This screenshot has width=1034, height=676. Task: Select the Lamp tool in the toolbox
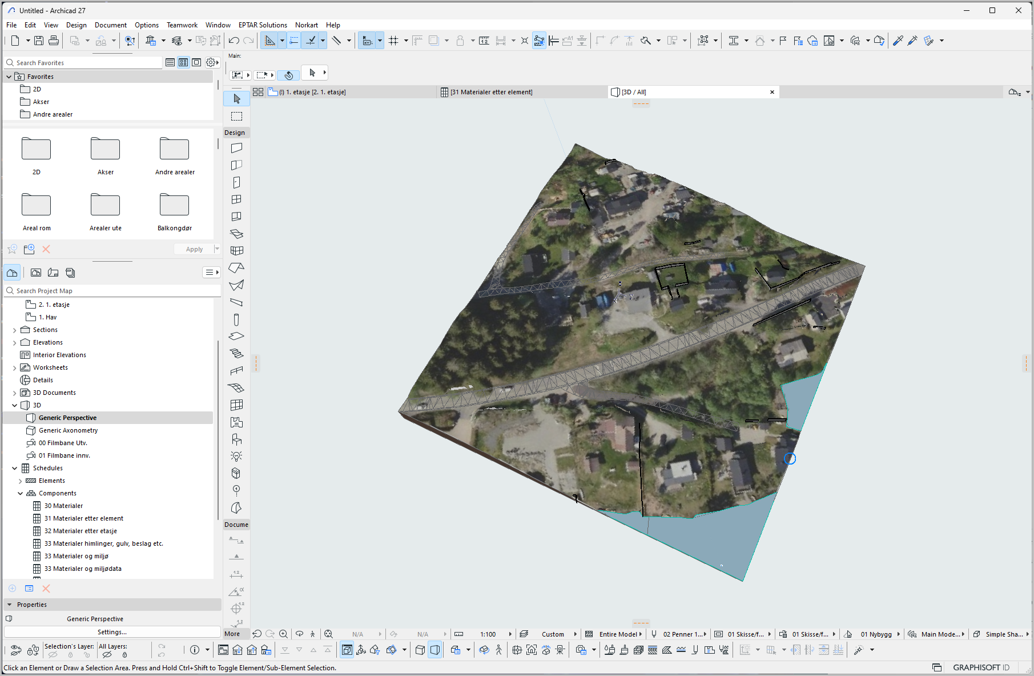236,456
